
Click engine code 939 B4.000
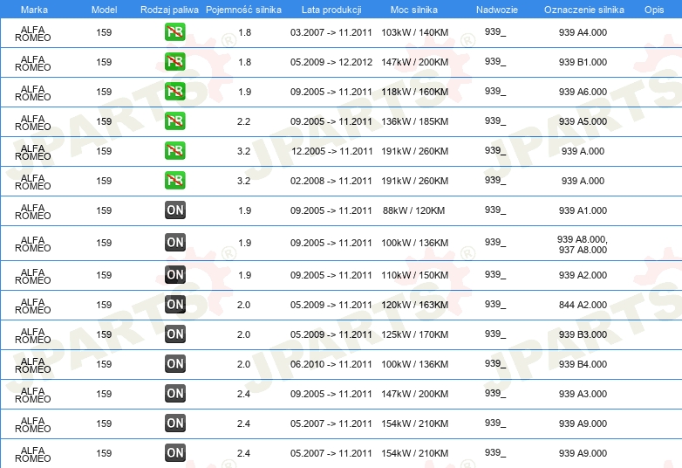coord(583,363)
